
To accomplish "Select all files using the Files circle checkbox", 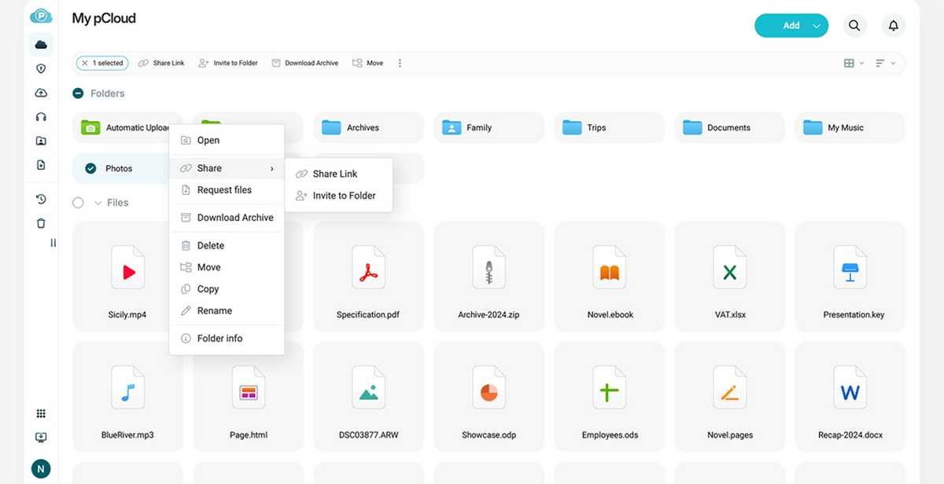I will (x=78, y=202).
